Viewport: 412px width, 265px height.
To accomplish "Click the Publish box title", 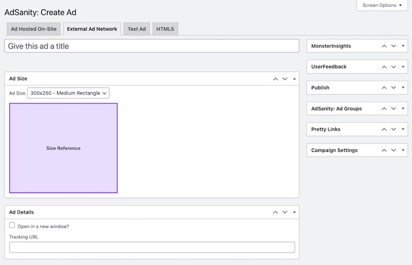I will point(320,87).
